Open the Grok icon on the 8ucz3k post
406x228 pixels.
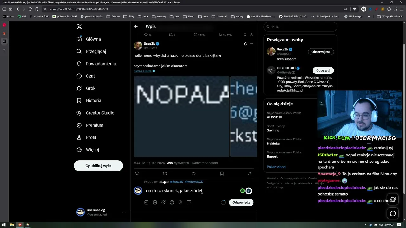point(246,44)
